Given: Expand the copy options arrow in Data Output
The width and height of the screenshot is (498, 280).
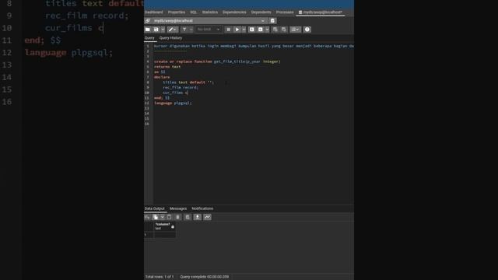Looking at the screenshot, I should tap(163, 217).
